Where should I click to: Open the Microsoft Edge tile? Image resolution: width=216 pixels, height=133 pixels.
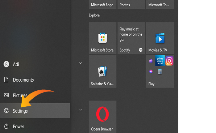tap(102, 5)
